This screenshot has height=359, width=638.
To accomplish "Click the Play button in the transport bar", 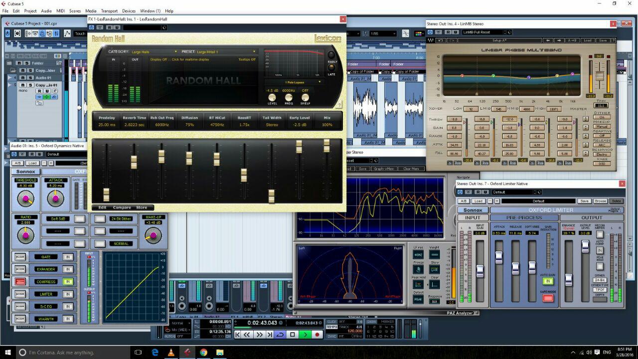I will click(305, 335).
